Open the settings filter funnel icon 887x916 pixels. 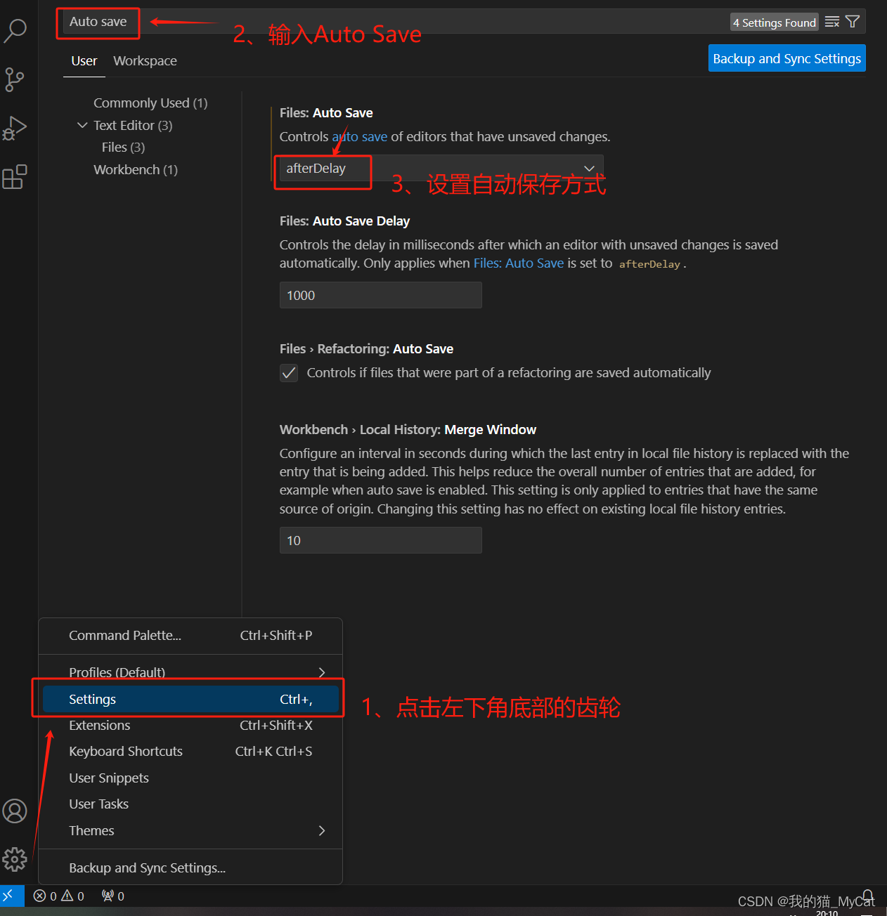click(x=853, y=22)
